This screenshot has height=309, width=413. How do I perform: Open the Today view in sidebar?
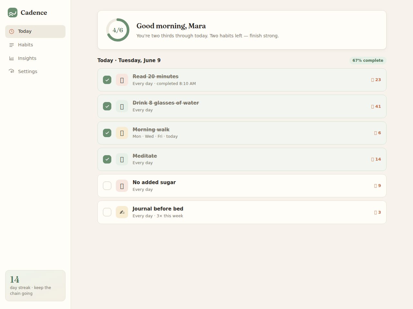coord(35,32)
